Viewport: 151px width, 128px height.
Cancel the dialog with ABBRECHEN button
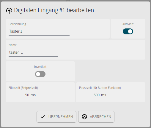click(x=96, y=117)
